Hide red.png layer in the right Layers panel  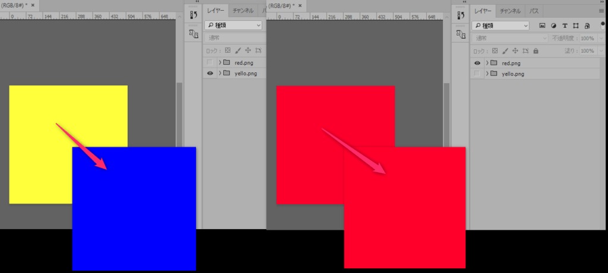click(476, 63)
